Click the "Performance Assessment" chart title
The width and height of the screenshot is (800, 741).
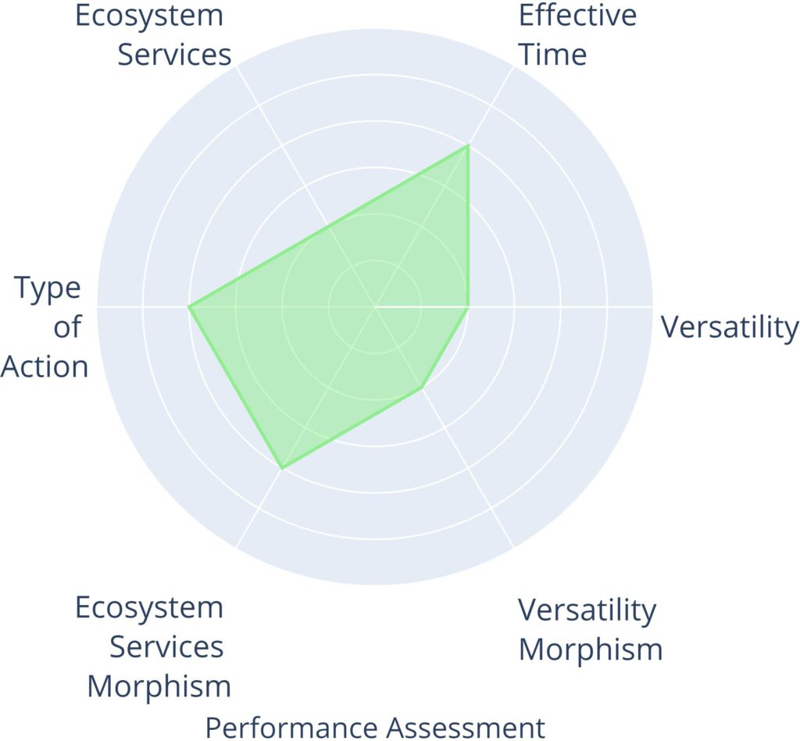pyautogui.click(x=375, y=727)
